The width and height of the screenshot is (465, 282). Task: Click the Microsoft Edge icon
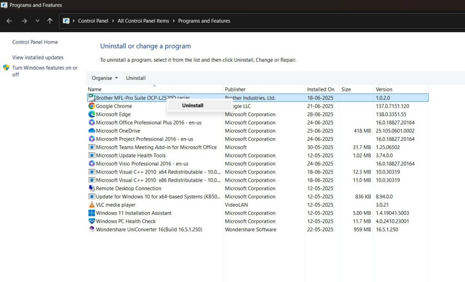[92, 114]
